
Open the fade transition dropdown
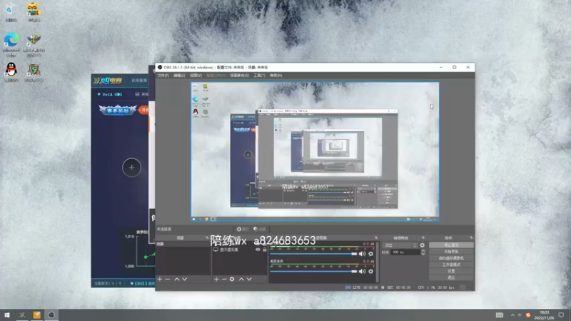[x=400, y=245]
